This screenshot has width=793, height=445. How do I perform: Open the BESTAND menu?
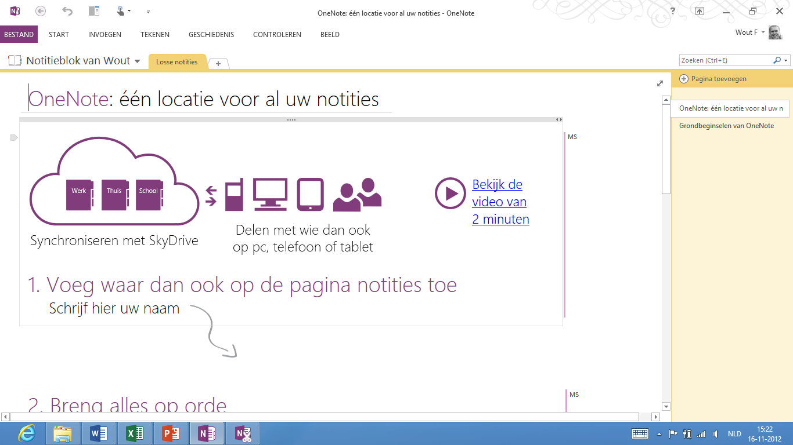(x=19, y=34)
